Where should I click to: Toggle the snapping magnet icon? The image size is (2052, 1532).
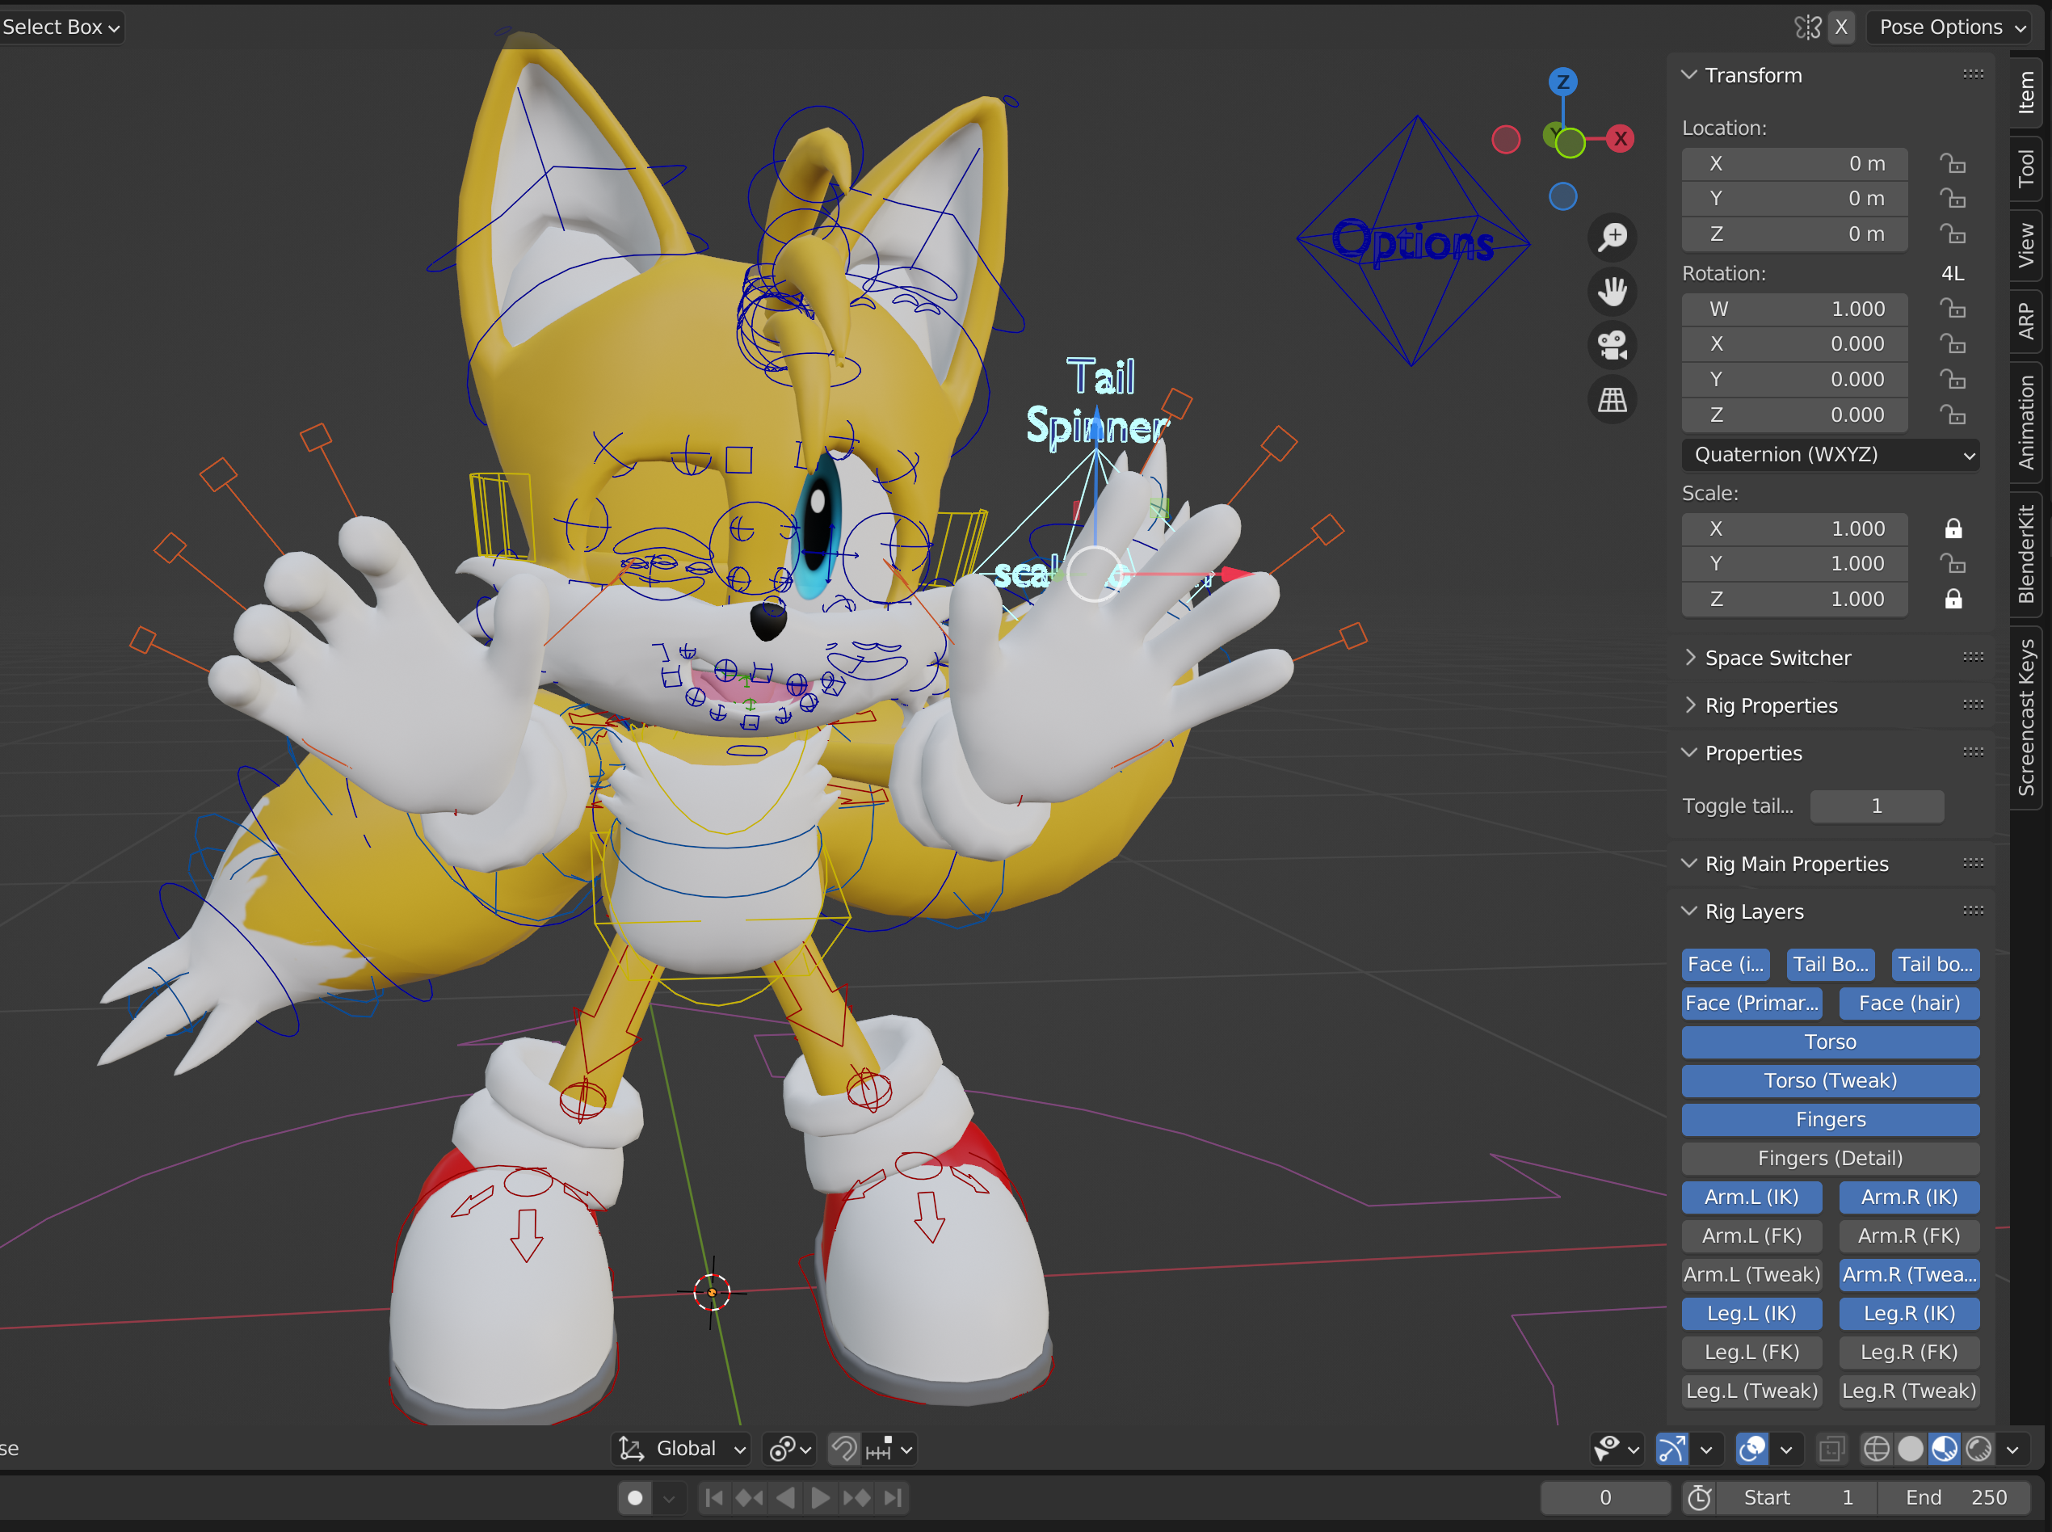click(x=843, y=1449)
